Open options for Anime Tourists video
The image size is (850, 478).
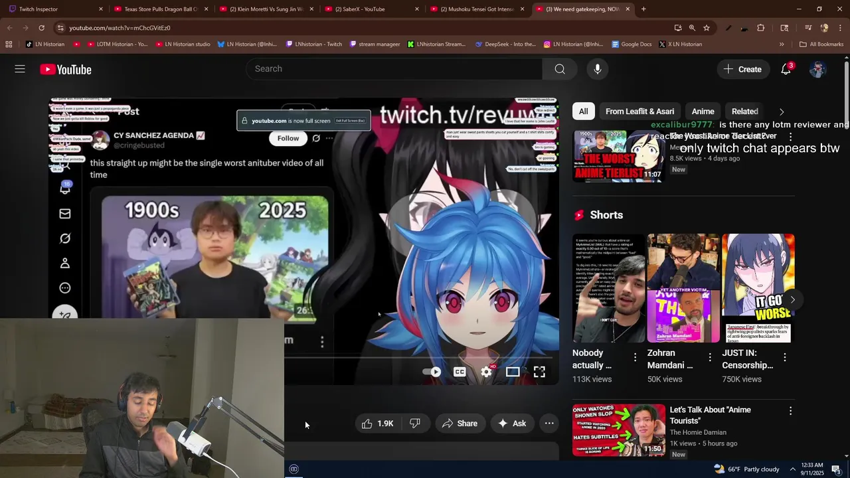pyautogui.click(x=790, y=411)
